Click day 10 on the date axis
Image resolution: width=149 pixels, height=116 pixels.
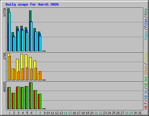coord(48,113)
